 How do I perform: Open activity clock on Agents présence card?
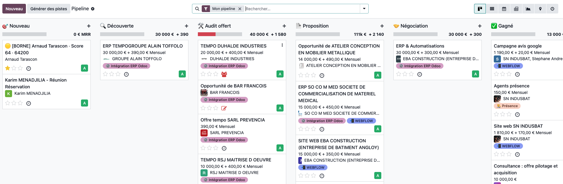point(517,114)
